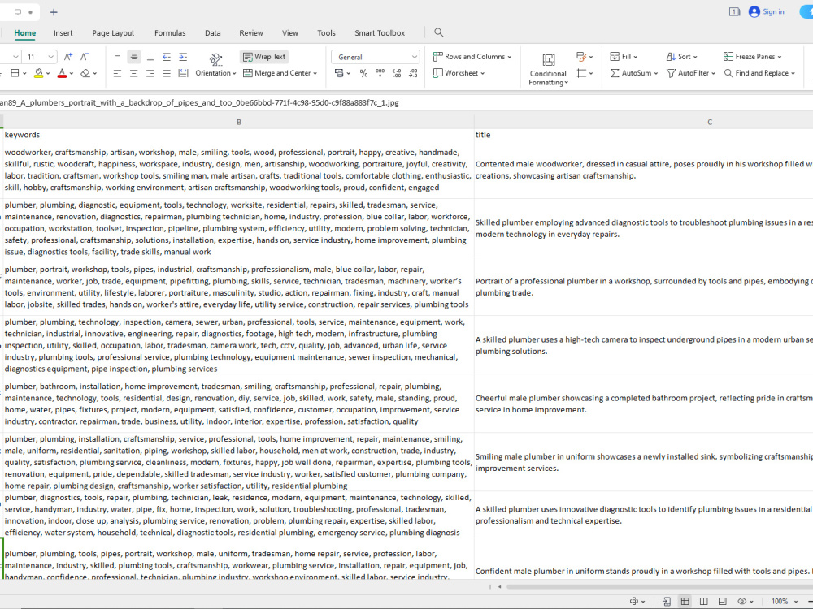Click the formula bar file name text

click(x=199, y=102)
